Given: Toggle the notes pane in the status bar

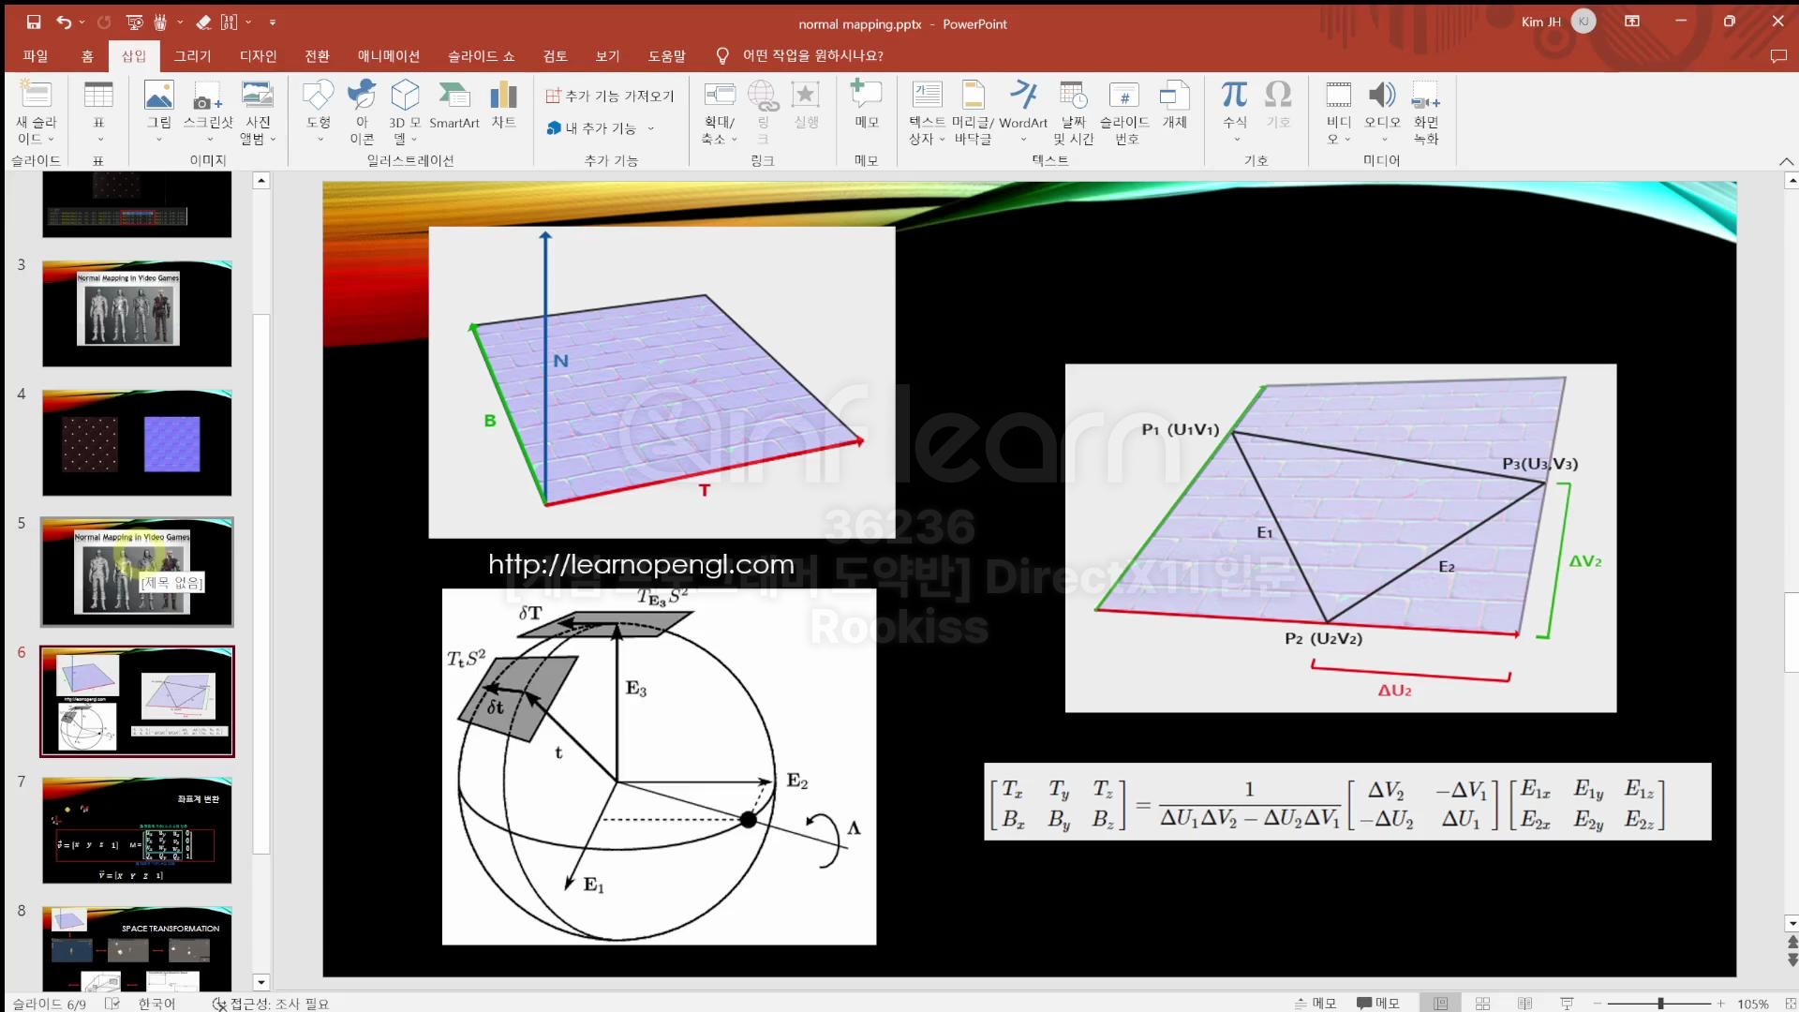Looking at the screenshot, I should pos(1315,1004).
